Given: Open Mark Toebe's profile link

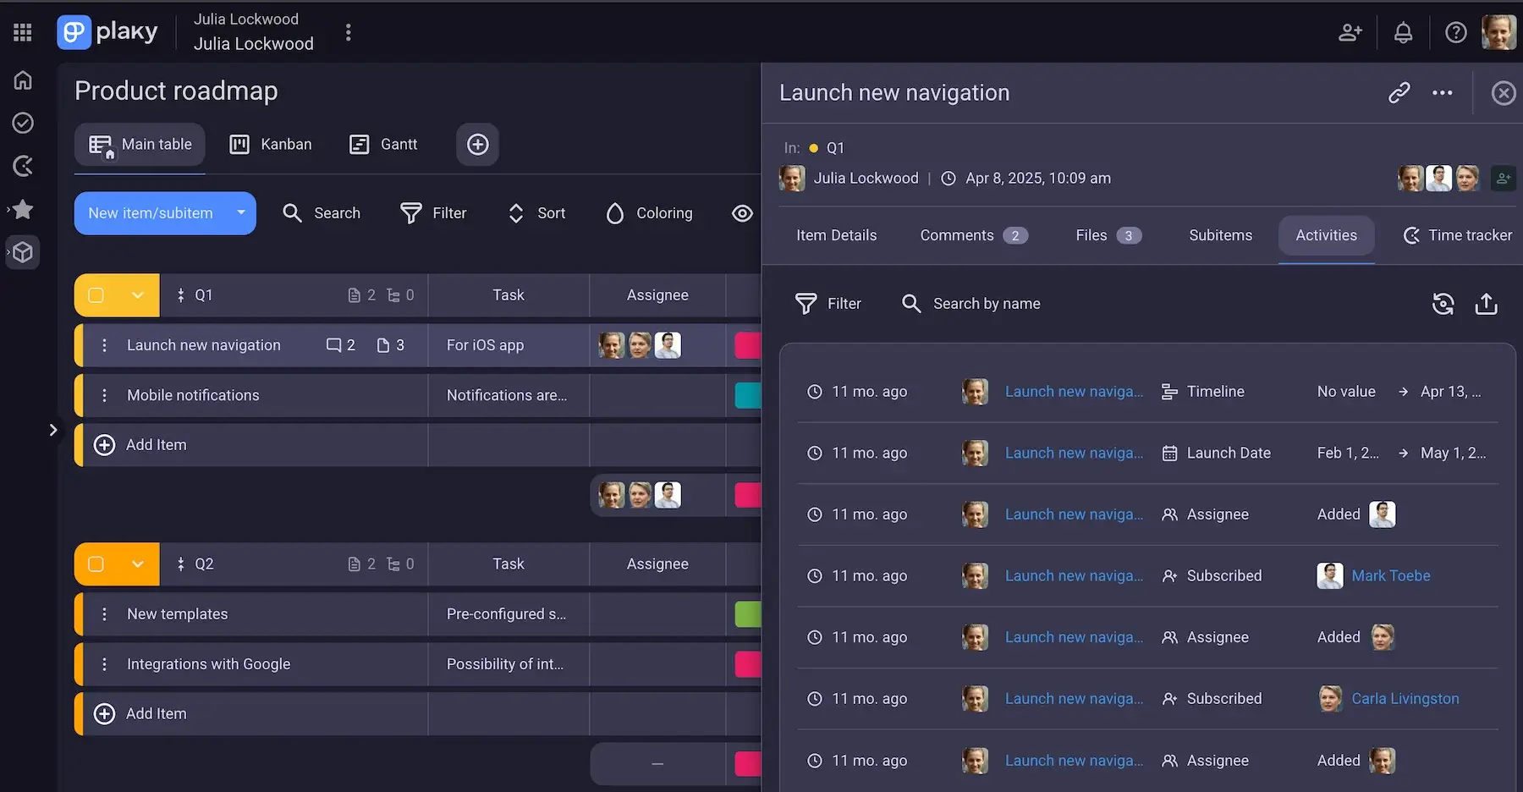Looking at the screenshot, I should [x=1391, y=575].
